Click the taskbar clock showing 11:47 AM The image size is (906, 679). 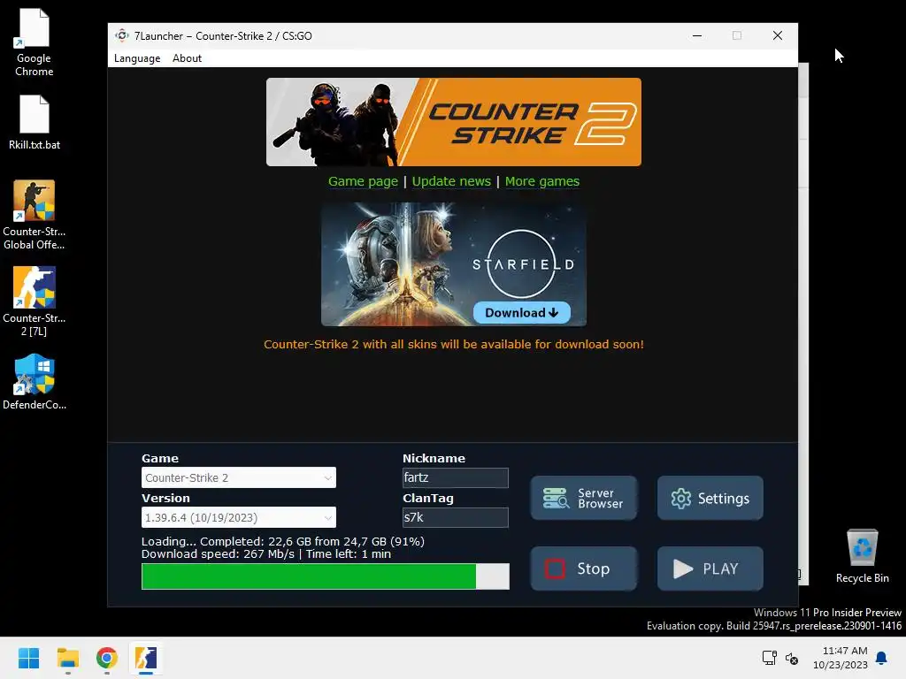click(x=841, y=658)
